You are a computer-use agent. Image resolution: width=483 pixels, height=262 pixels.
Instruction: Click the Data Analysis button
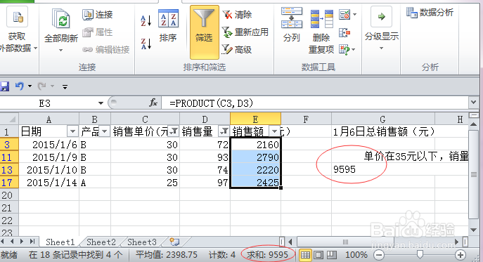[x=430, y=13]
